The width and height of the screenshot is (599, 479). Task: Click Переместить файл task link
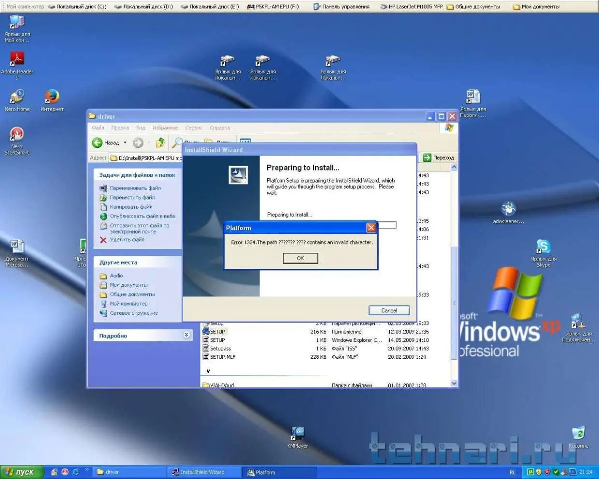tap(132, 197)
